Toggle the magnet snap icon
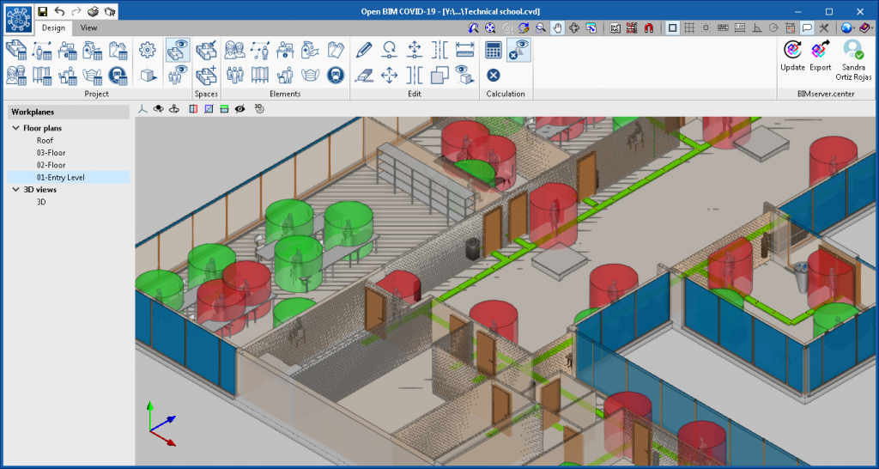The height and width of the screenshot is (469, 879). point(648,27)
